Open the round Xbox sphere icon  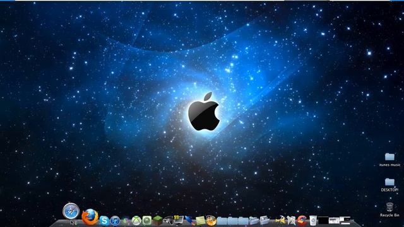(x=136, y=221)
